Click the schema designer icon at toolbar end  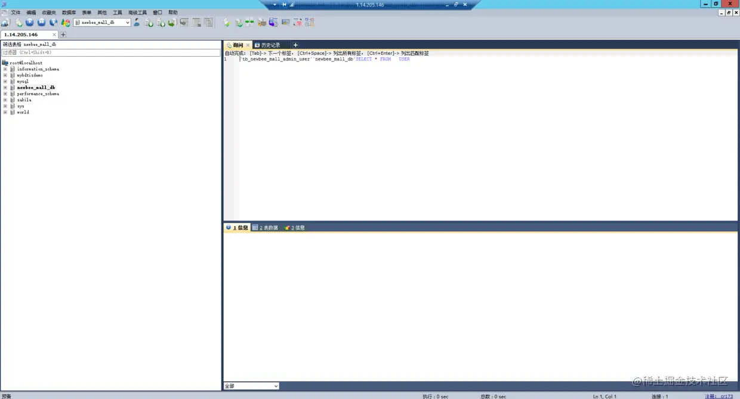coord(309,23)
